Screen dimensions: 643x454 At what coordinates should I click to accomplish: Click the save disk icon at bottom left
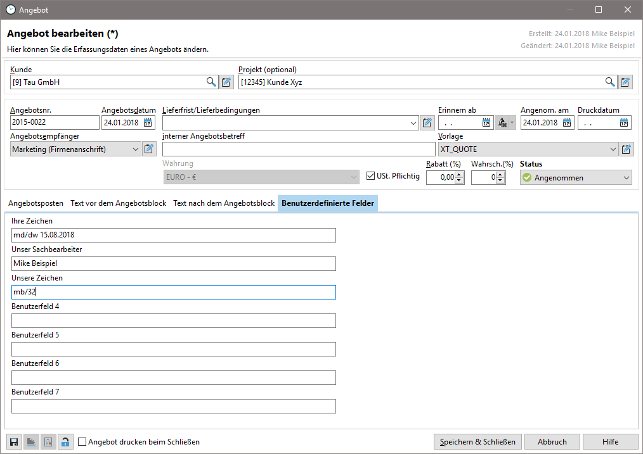tap(13, 442)
